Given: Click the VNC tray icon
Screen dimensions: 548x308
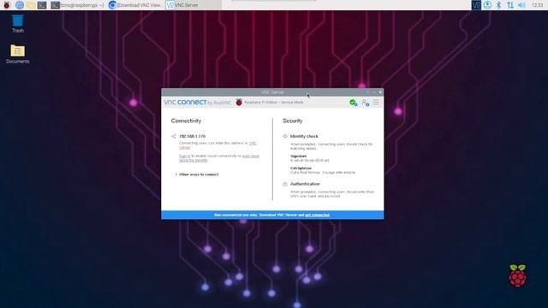Looking at the screenshot, I should [476, 5].
